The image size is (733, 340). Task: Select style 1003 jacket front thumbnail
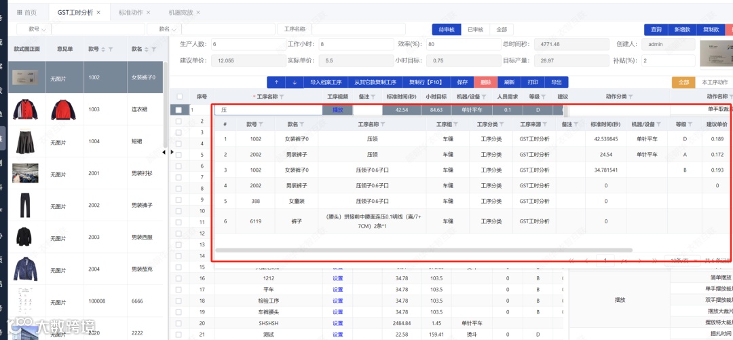pyautogui.click(x=25, y=109)
